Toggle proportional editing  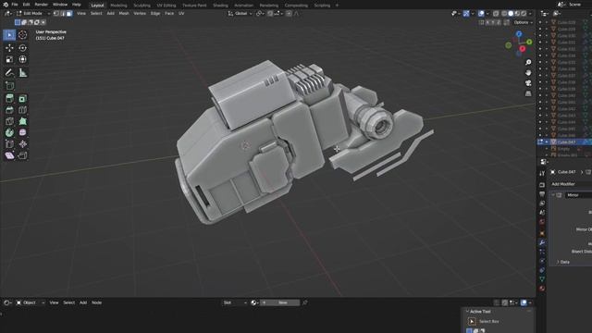pos(289,13)
